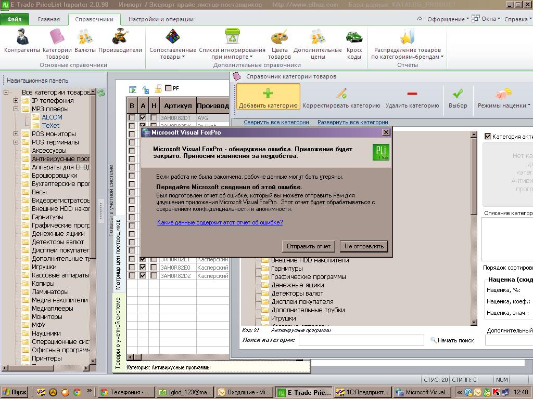533x399 pixels.
Task: Open Цвета товаров palette icon
Action: [280, 36]
